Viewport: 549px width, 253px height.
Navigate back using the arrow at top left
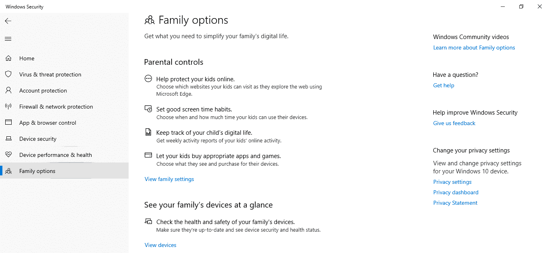tap(8, 21)
